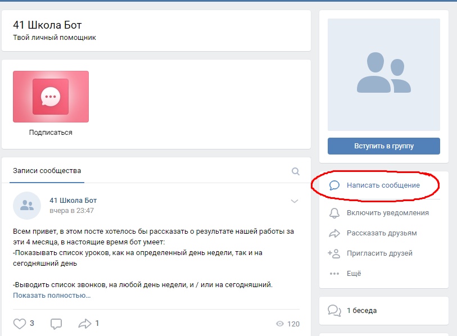This screenshot has width=457, height=336.
Task: Open the community avatar placeholder image
Action: click(383, 75)
